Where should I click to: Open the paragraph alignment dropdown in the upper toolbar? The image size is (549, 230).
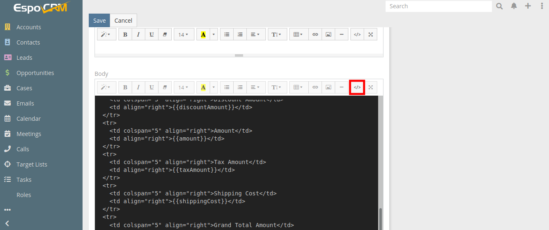pos(256,35)
